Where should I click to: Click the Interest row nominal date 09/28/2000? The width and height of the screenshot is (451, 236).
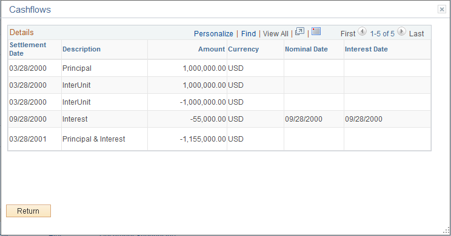[x=304, y=119]
